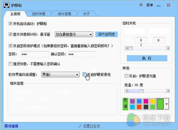Select the blue color swatch
The height and width of the screenshot is (130, 178).
click(139, 101)
